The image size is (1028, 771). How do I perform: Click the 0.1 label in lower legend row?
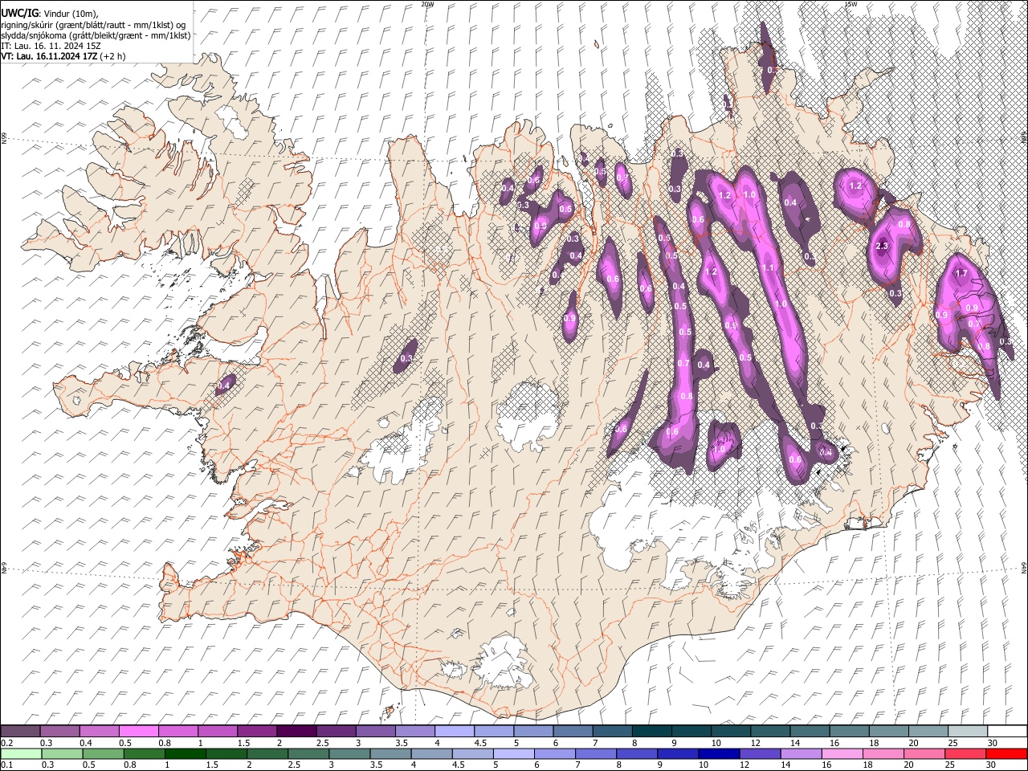(x=7, y=765)
